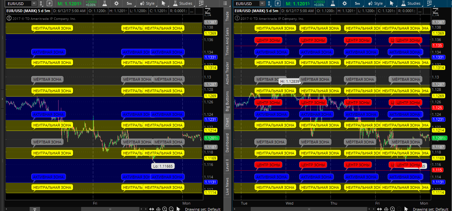Click Drawing set: Default under left chart
This screenshot has width=452, height=211.
click(x=203, y=209)
